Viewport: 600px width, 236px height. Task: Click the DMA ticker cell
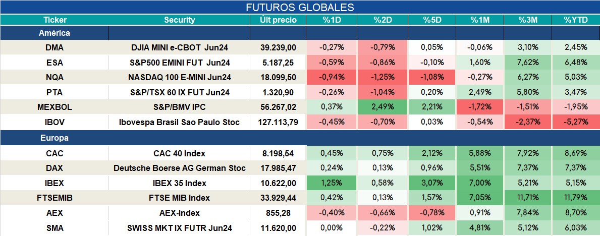point(54,47)
